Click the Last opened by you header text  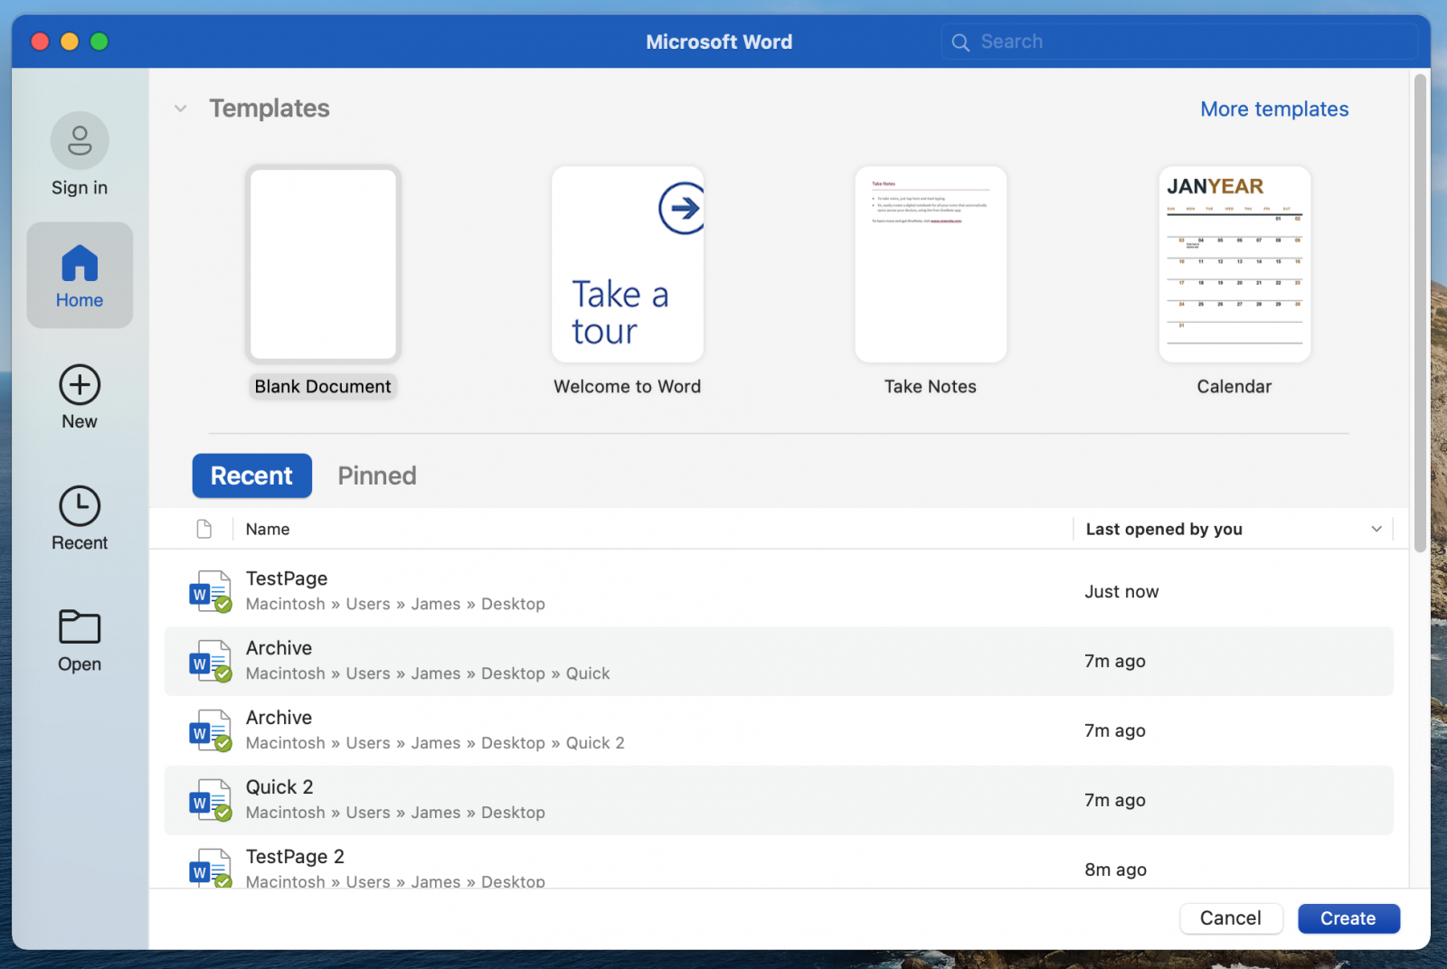(1164, 529)
